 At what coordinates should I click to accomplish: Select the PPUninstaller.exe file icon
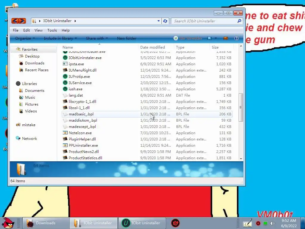click(65, 145)
